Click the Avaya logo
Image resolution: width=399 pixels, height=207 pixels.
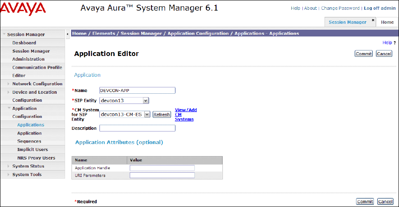pos(23,8)
